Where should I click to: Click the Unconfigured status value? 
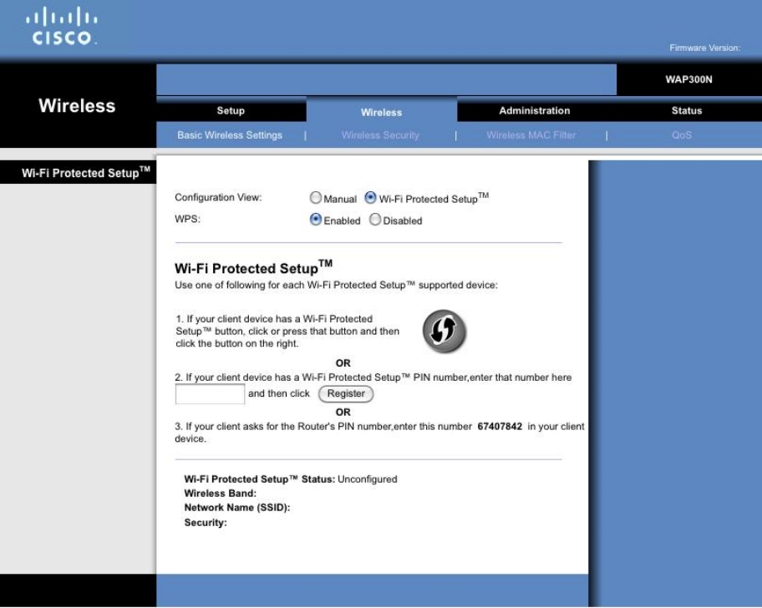click(x=368, y=479)
